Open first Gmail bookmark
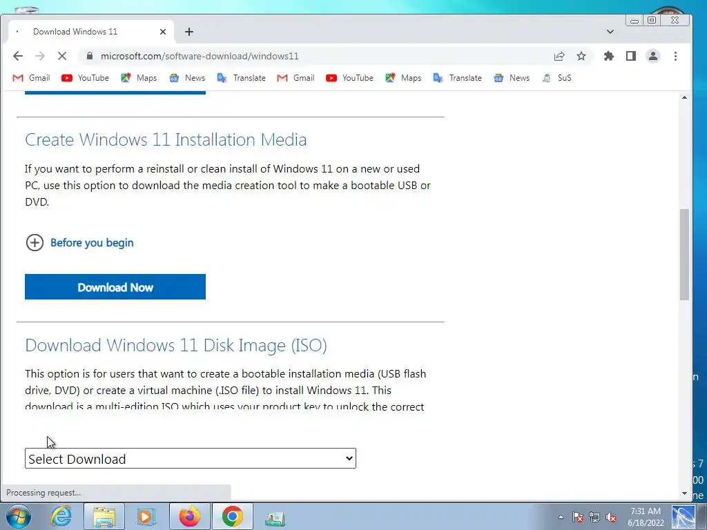 (31, 78)
